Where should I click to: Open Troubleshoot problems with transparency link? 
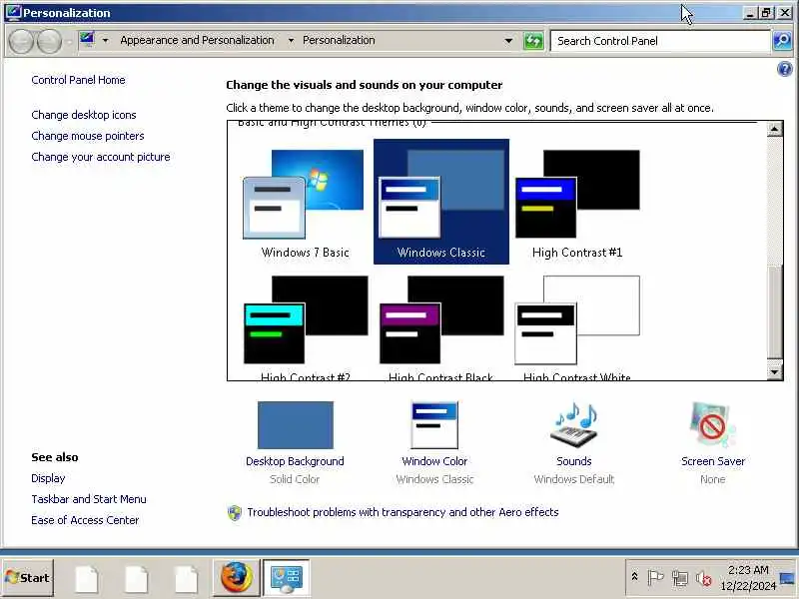tap(402, 512)
